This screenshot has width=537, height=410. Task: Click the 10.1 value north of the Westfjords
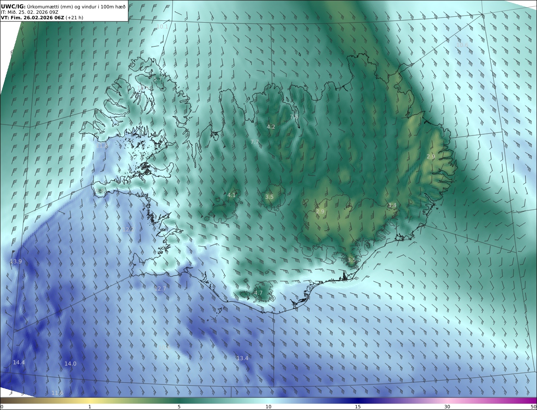tap(162, 27)
